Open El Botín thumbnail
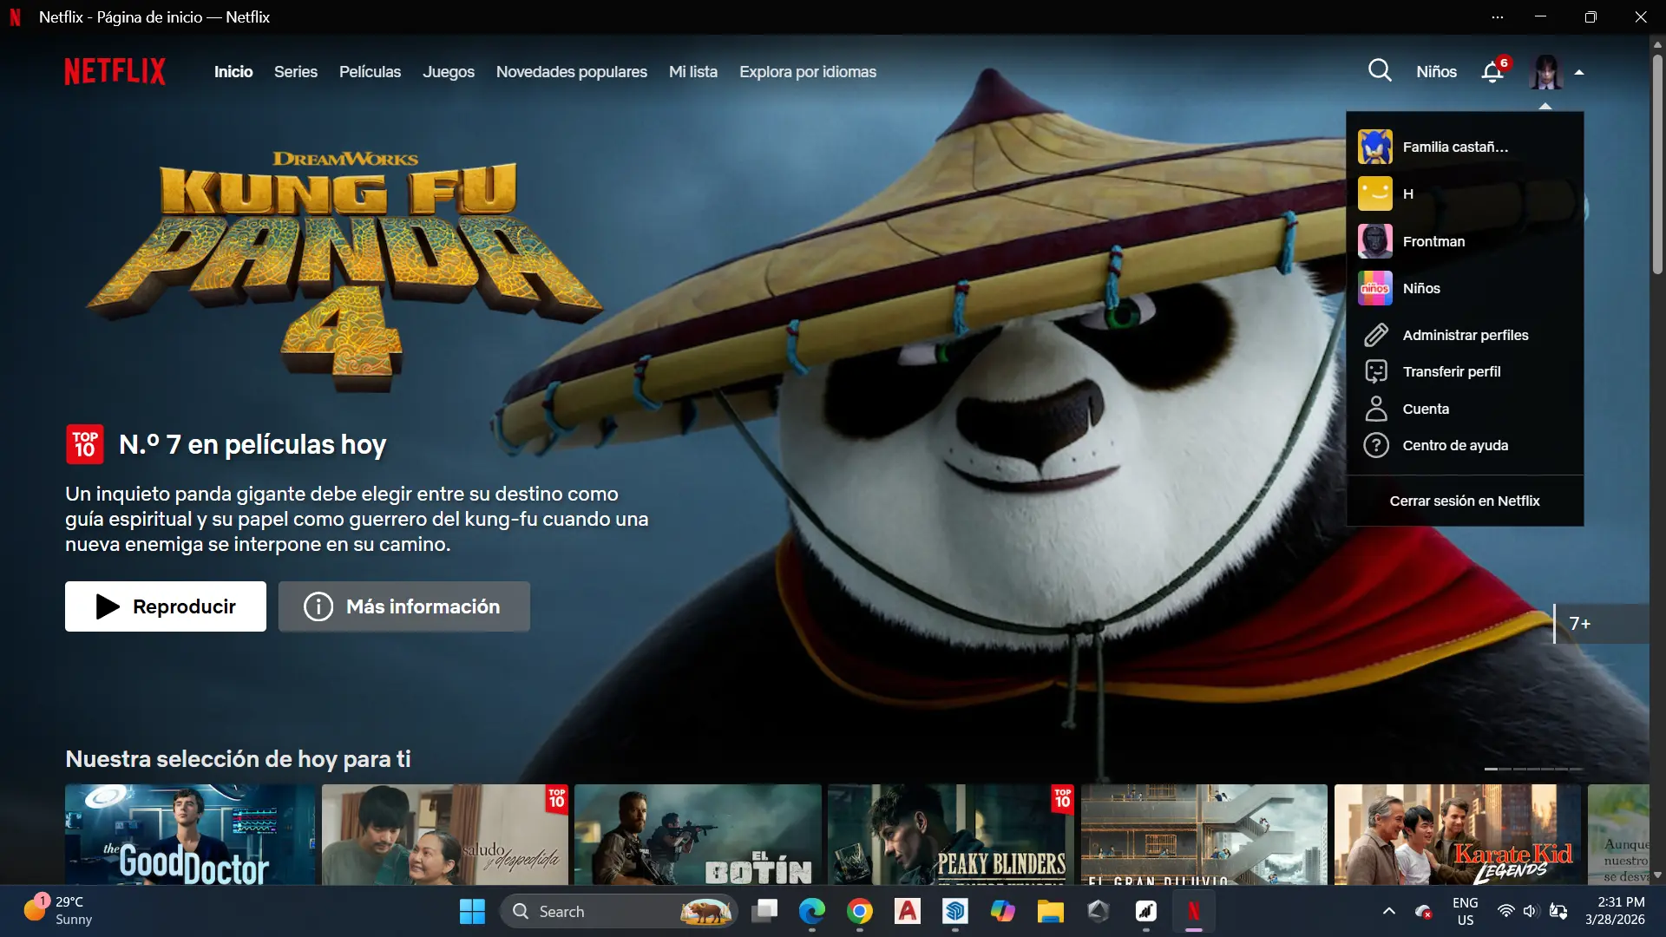This screenshot has width=1666, height=937. click(698, 835)
